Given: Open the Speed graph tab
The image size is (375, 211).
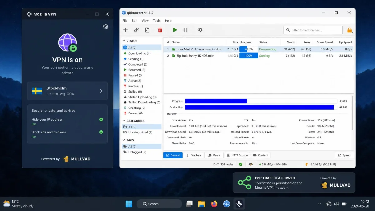Looking at the screenshot, I should coord(344,155).
